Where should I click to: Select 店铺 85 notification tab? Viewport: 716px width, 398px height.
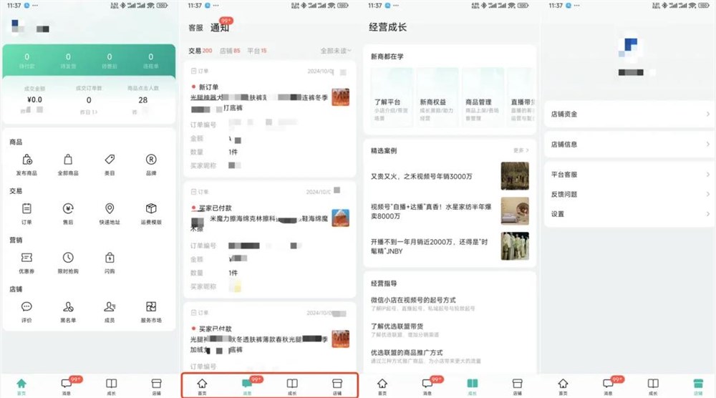tap(230, 51)
